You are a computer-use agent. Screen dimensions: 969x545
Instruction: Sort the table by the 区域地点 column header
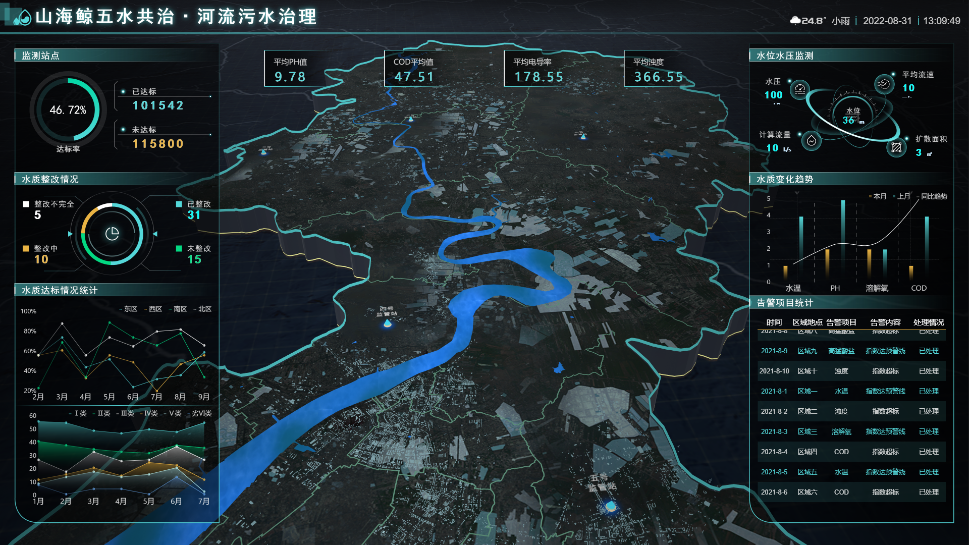coord(807,322)
